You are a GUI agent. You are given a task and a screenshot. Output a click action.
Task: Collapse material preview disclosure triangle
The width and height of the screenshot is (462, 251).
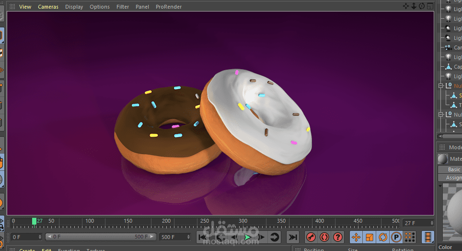click(x=440, y=186)
